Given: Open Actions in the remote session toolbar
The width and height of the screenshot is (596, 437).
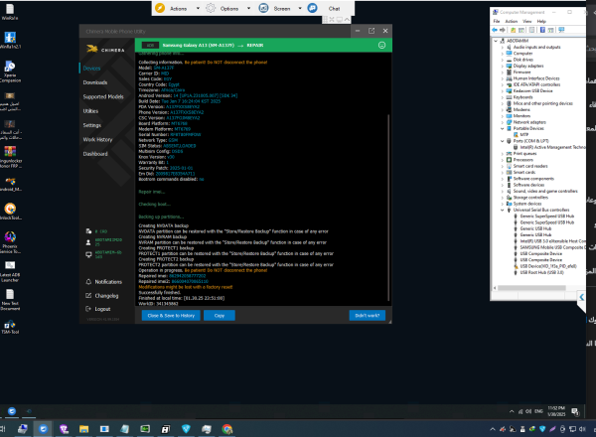Looking at the screenshot, I should (x=178, y=8).
